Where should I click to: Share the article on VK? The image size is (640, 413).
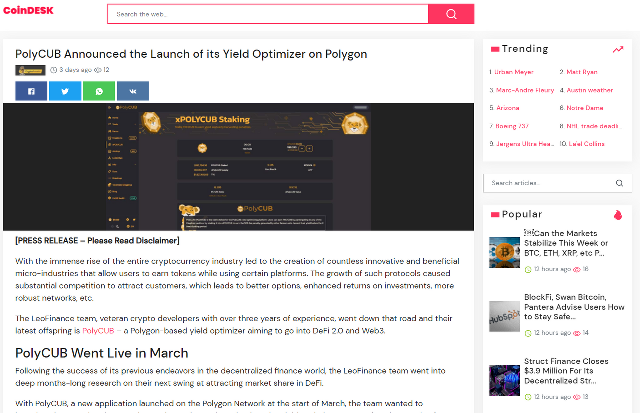[x=133, y=91]
